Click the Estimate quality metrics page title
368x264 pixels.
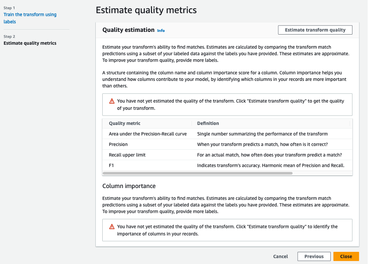(x=146, y=10)
